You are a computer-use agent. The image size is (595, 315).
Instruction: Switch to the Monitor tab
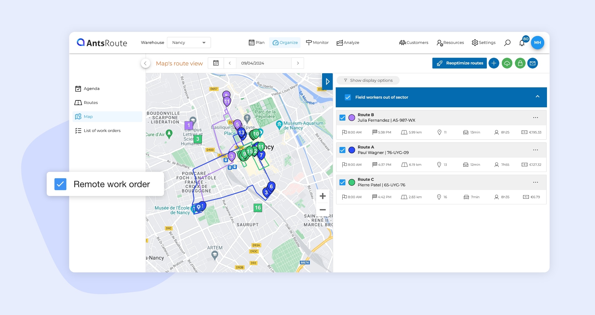(x=317, y=43)
